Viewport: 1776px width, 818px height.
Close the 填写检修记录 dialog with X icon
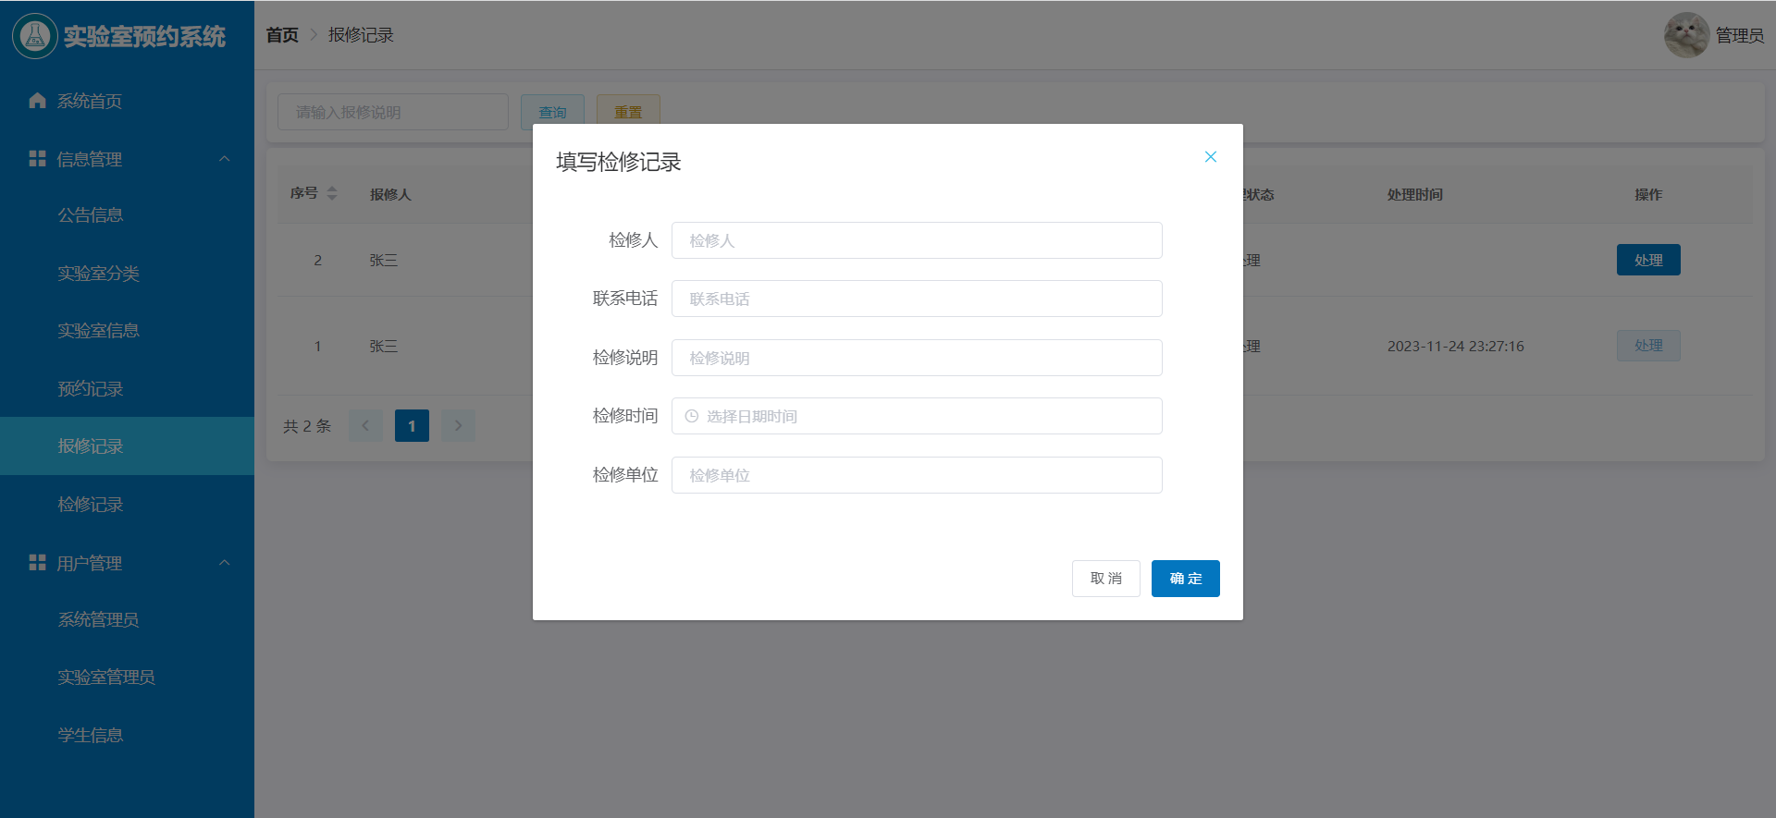(1210, 157)
